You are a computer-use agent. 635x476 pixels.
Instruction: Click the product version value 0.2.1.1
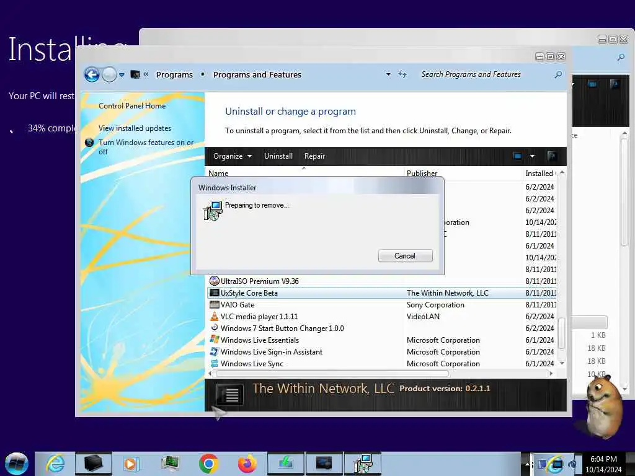pos(477,388)
